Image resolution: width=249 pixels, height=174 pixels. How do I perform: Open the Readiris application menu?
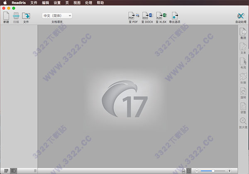pos(19,3)
